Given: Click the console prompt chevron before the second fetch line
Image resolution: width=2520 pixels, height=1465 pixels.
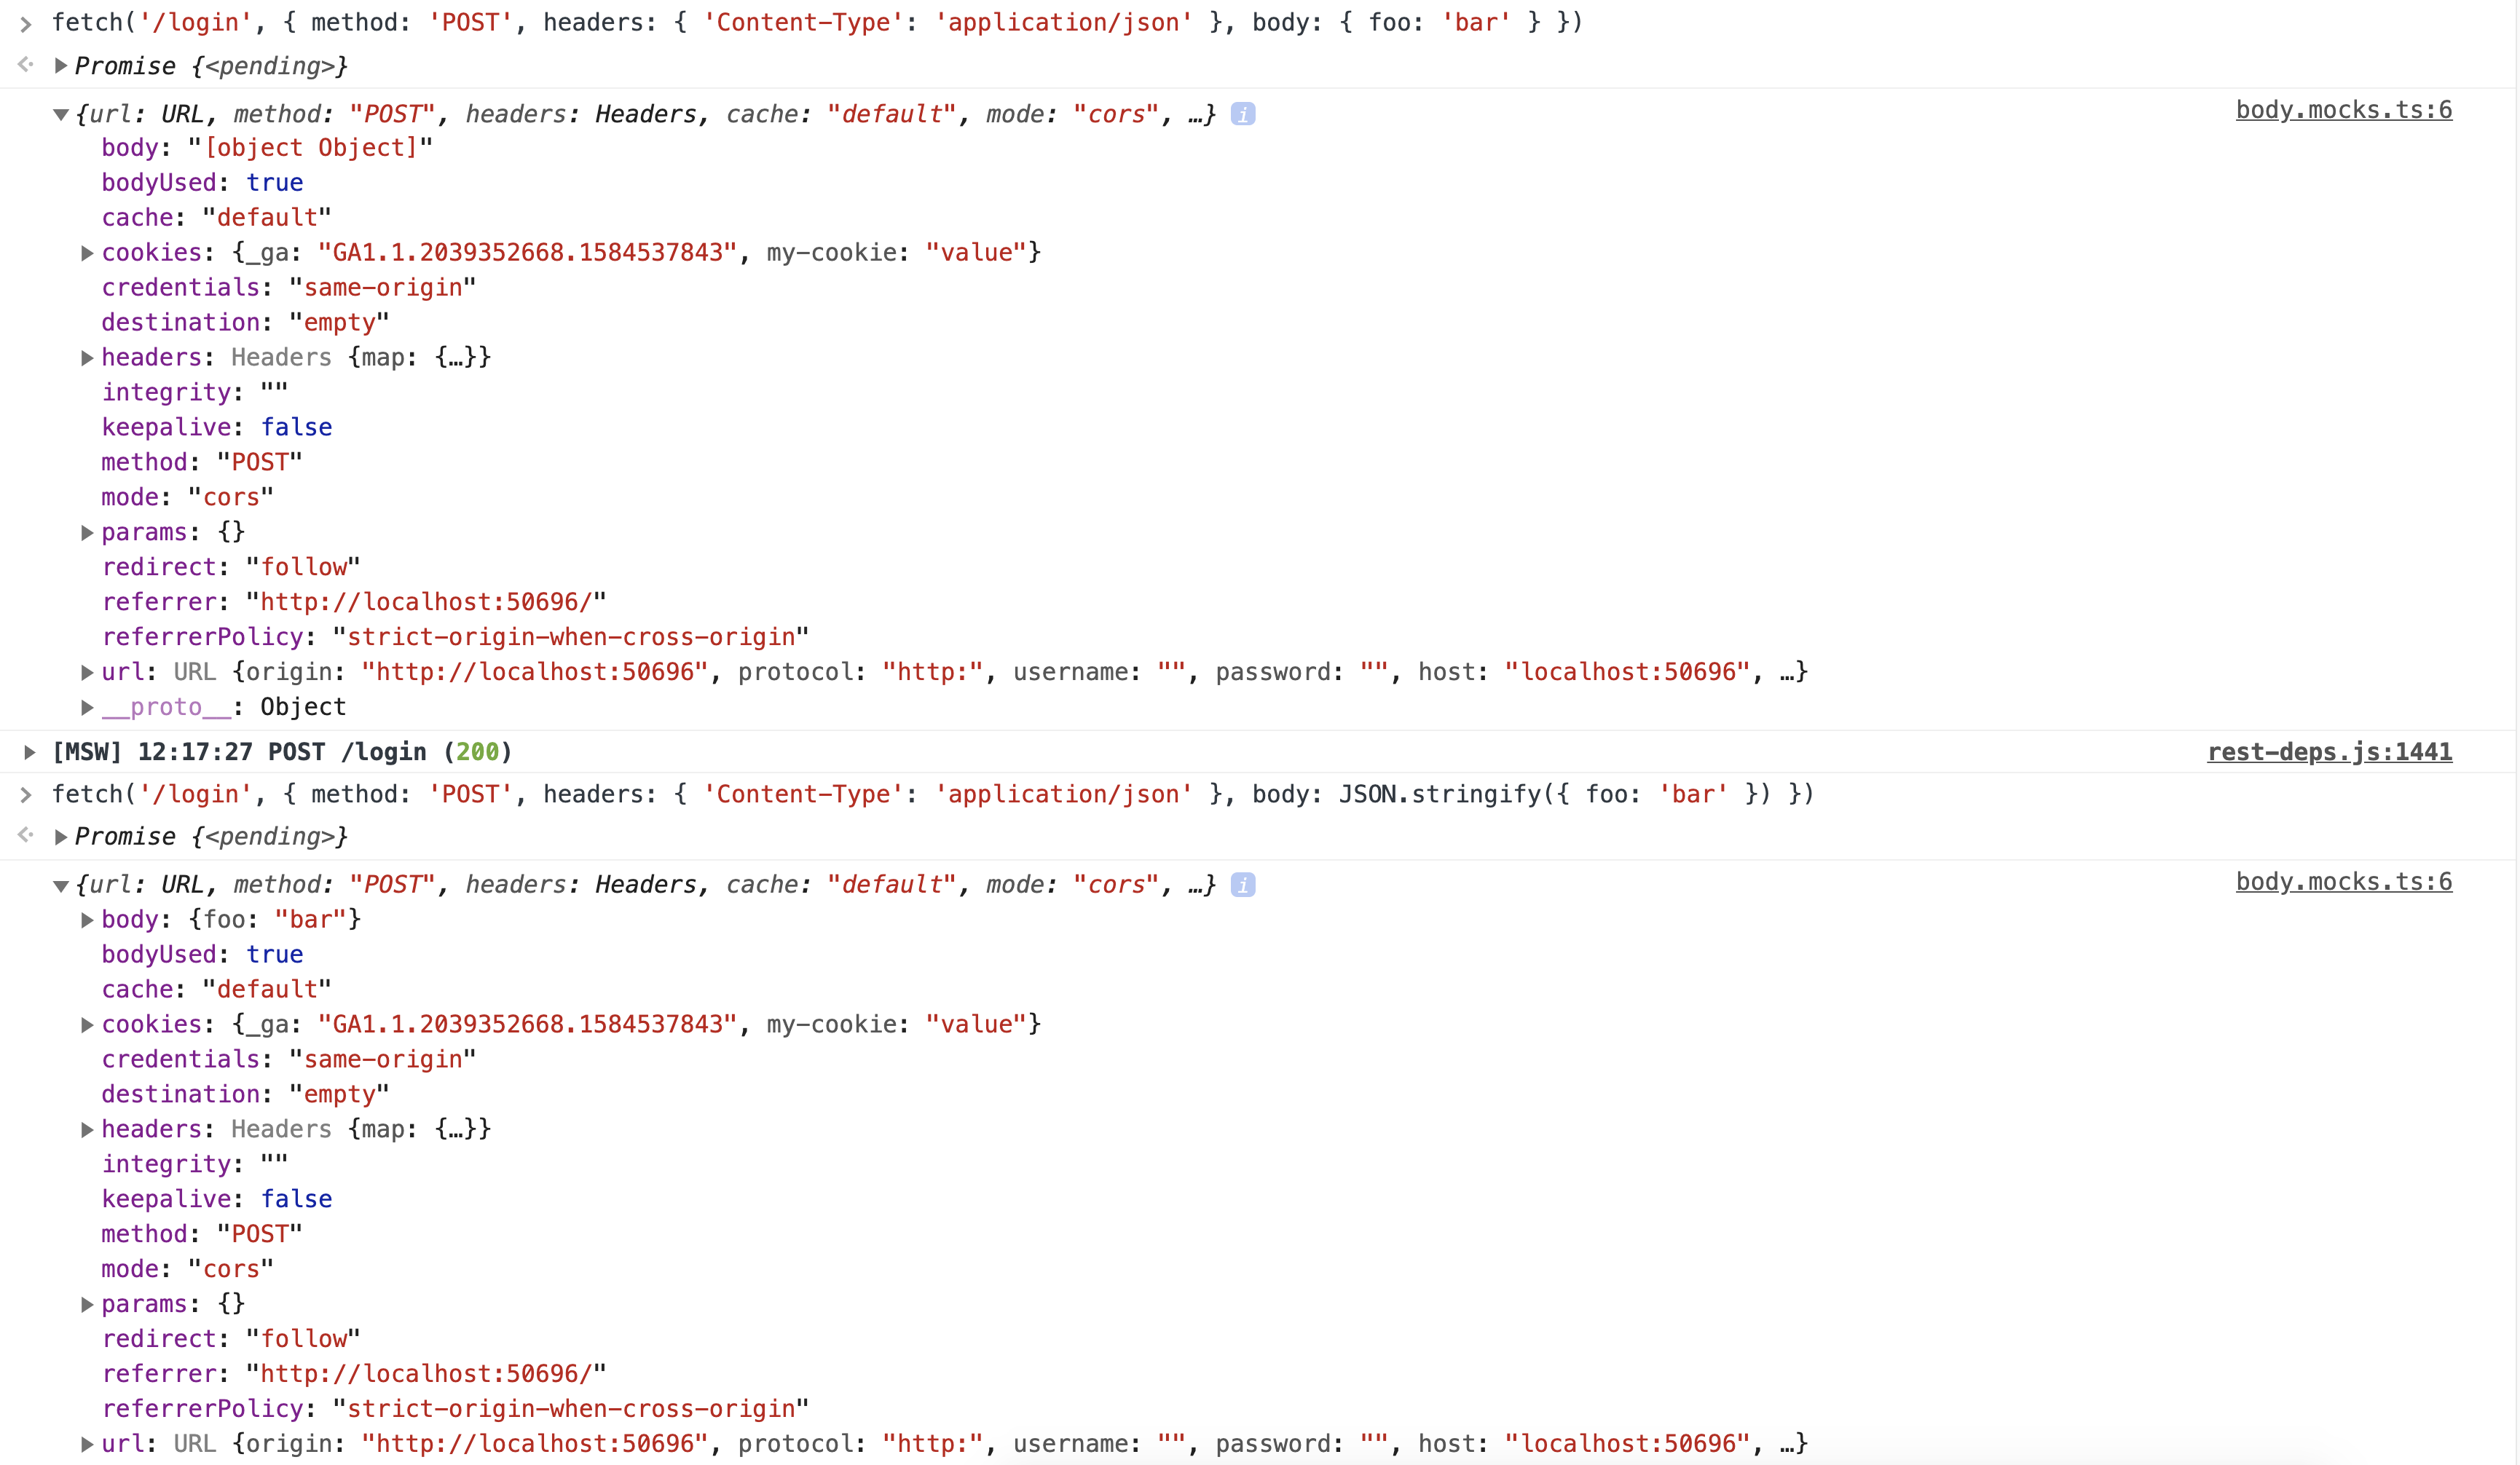Looking at the screenshot, I should 25,793.
